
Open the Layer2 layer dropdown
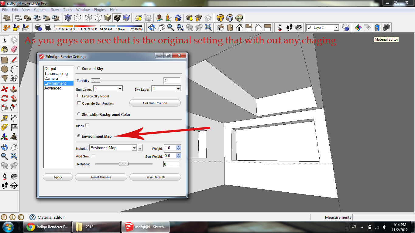point(336,28)
